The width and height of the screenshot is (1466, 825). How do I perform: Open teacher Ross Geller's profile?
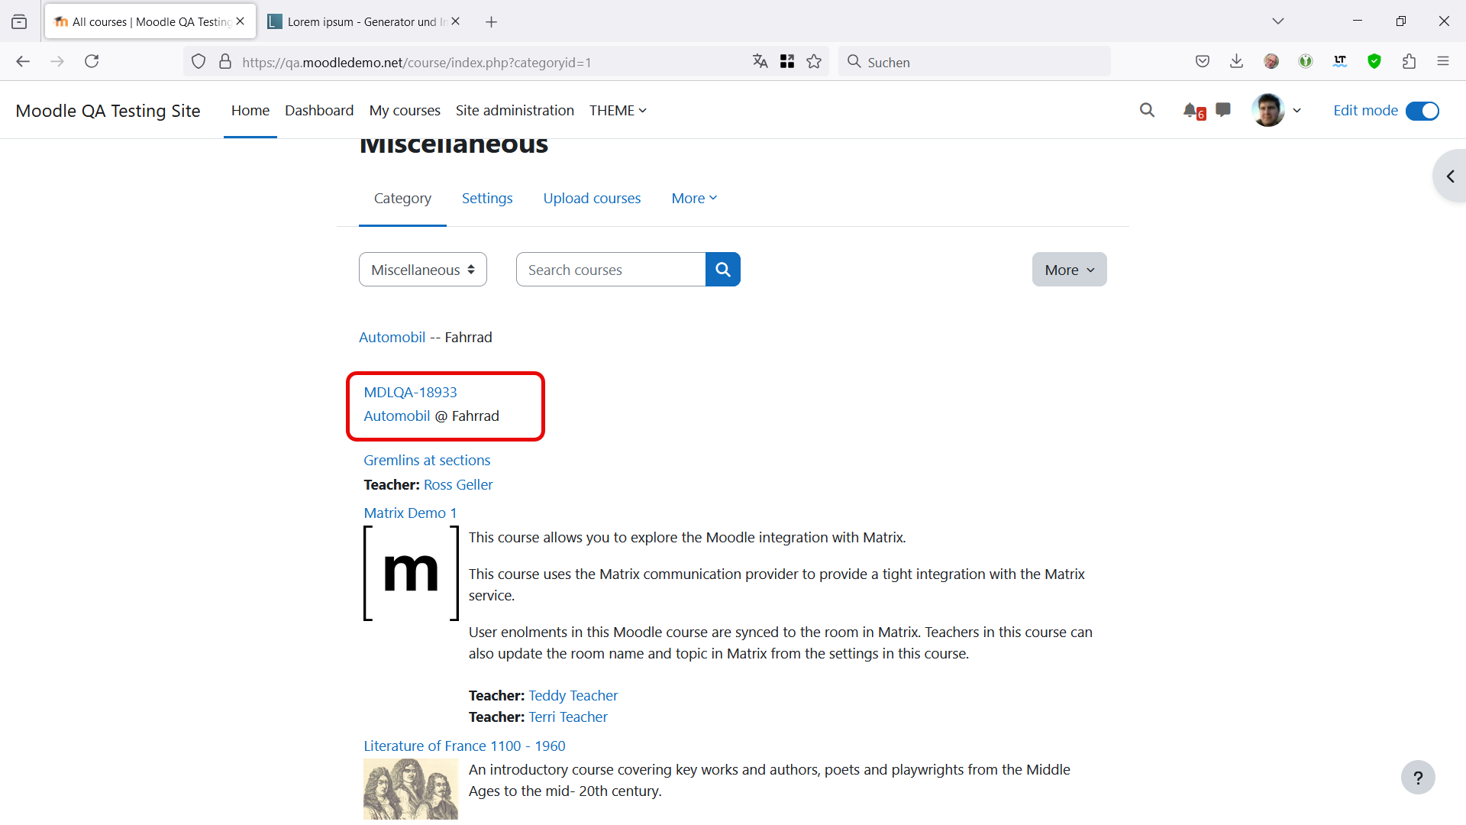click(x=458, y=485)
